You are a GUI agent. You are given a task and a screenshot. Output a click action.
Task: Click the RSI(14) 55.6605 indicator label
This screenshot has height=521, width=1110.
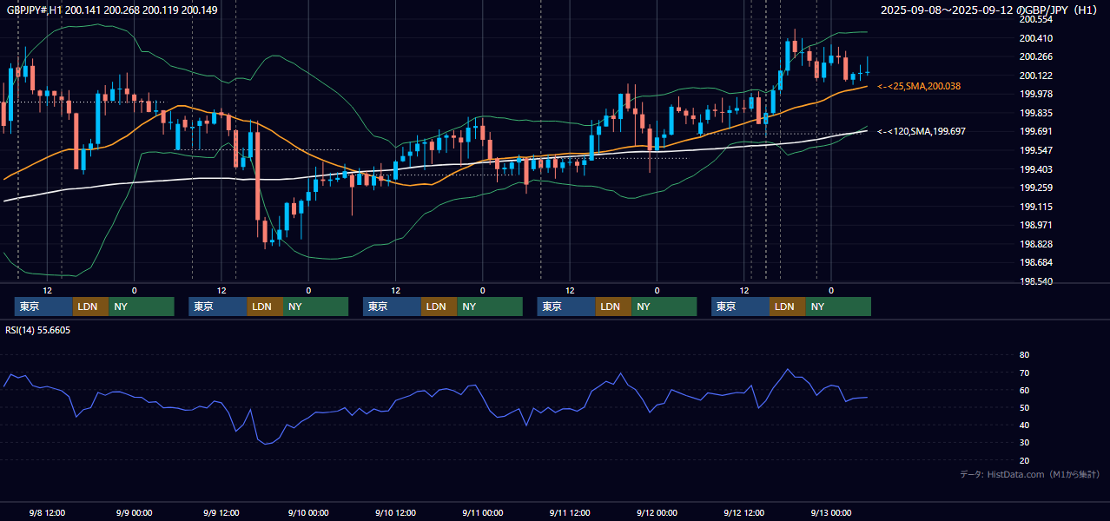click(38, 330)
